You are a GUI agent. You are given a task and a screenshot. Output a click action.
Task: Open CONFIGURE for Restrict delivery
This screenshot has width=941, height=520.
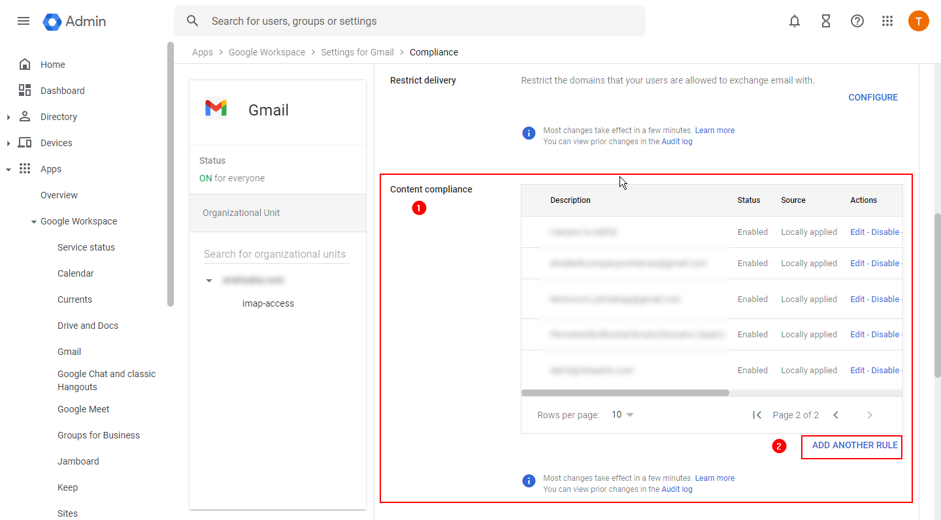[873, 97]
